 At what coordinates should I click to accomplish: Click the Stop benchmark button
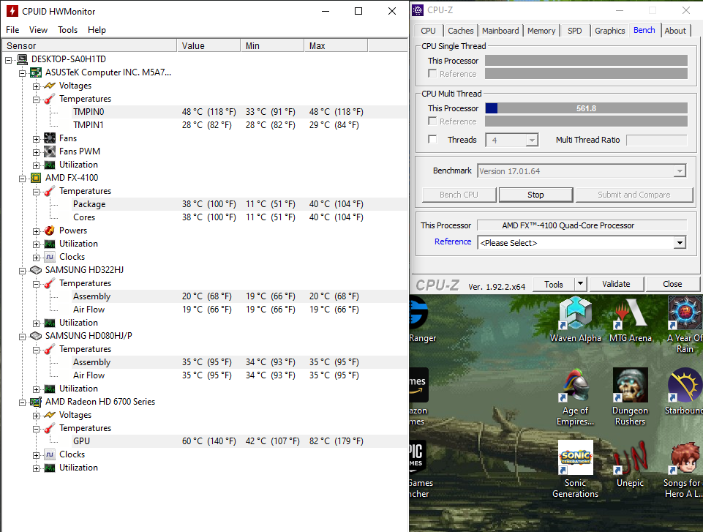coord(535,195)
